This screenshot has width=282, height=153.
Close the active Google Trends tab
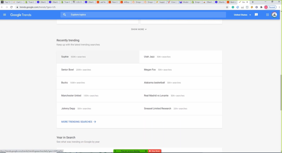247,2
